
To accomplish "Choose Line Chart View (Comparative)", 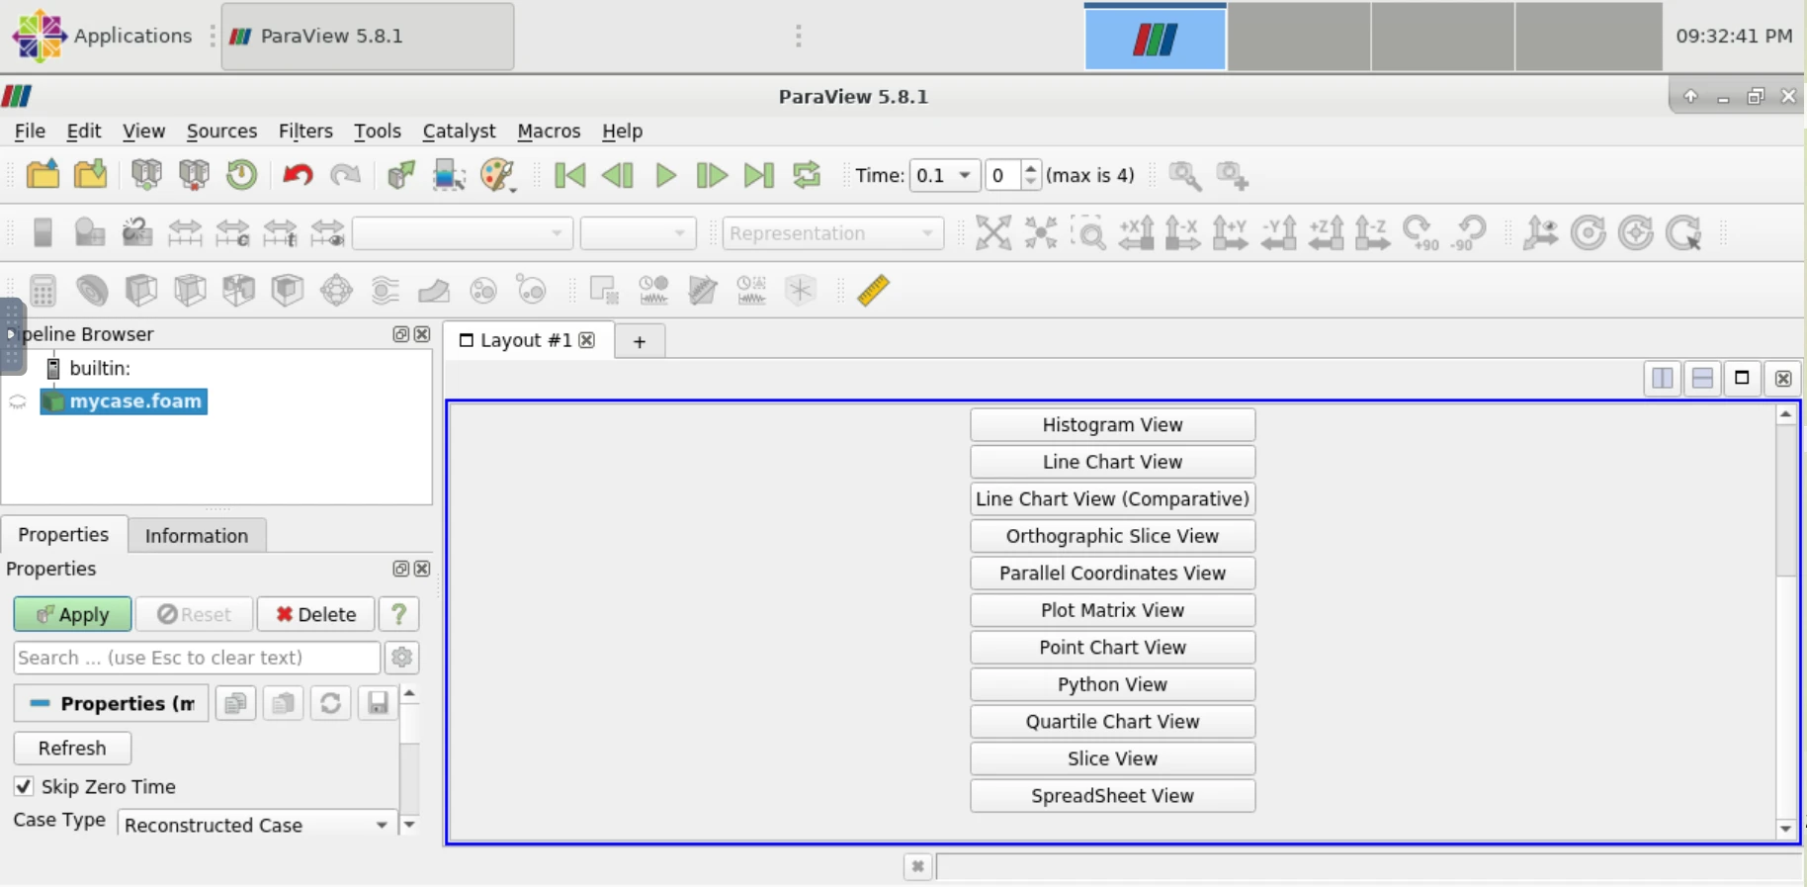I will click(1112, 498).
